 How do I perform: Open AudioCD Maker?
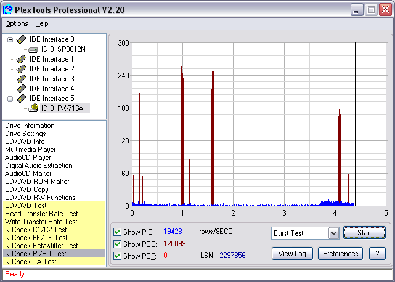click(x=28, y=174)
